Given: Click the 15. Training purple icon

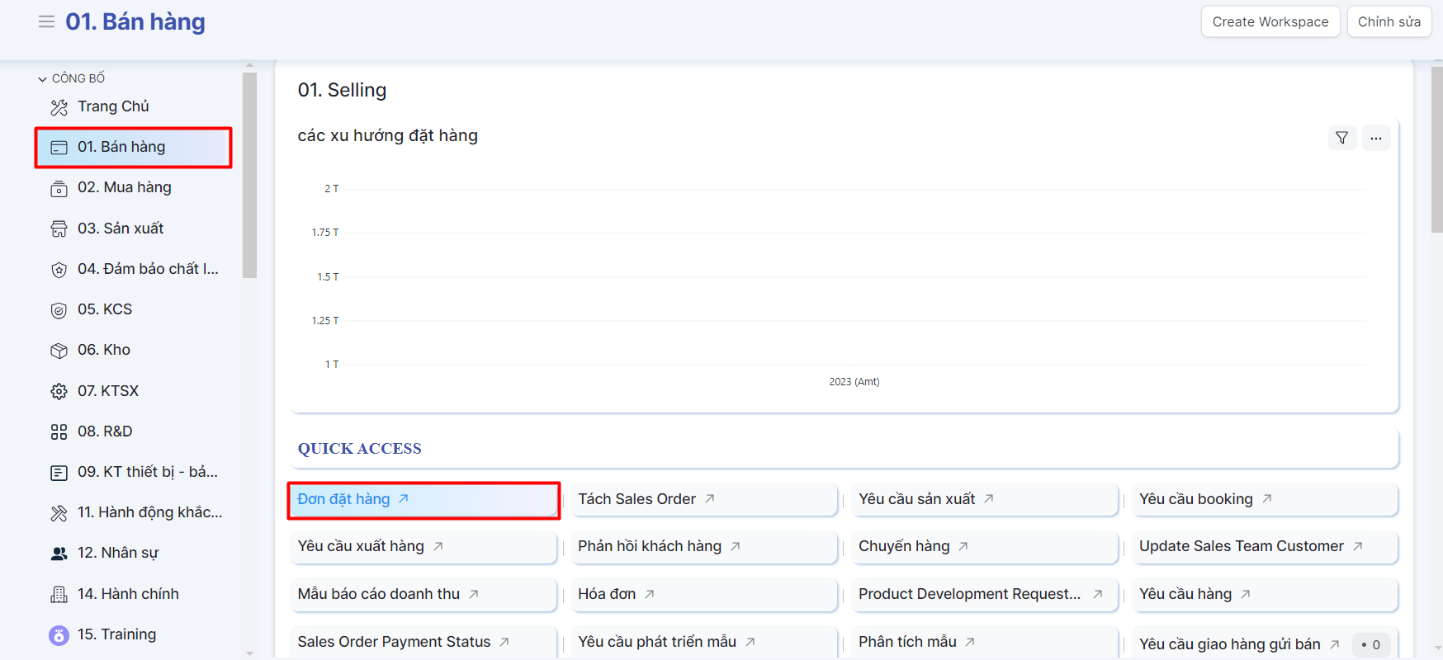Looking at the screenshot, I should tap(59, 635).
